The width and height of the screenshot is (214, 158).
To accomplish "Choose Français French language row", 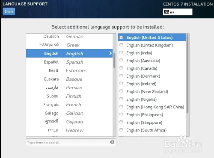I will click(69, 105).
